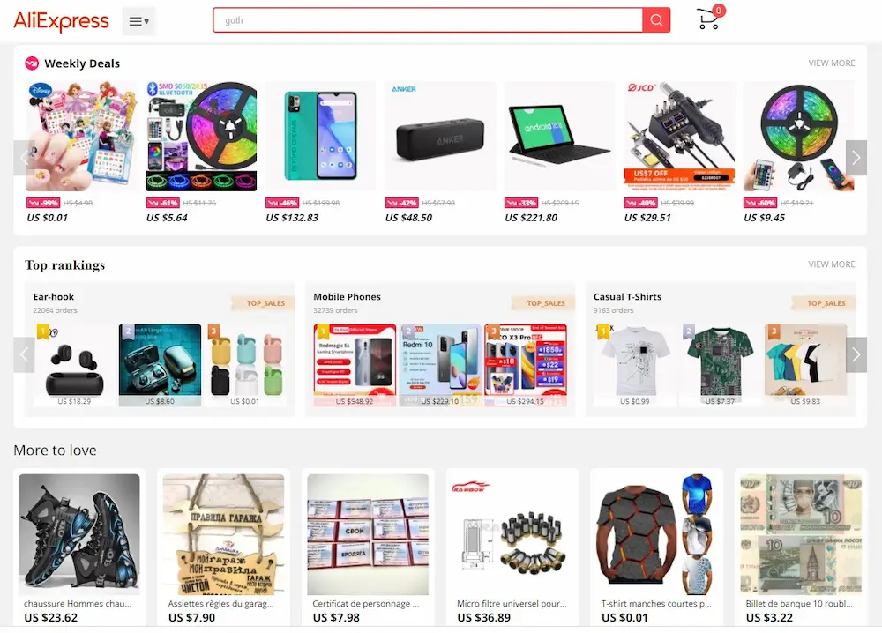882x633 pixels.
Task: Click the -99% discount badge on Disney stickers
Action: pos(42,203)
